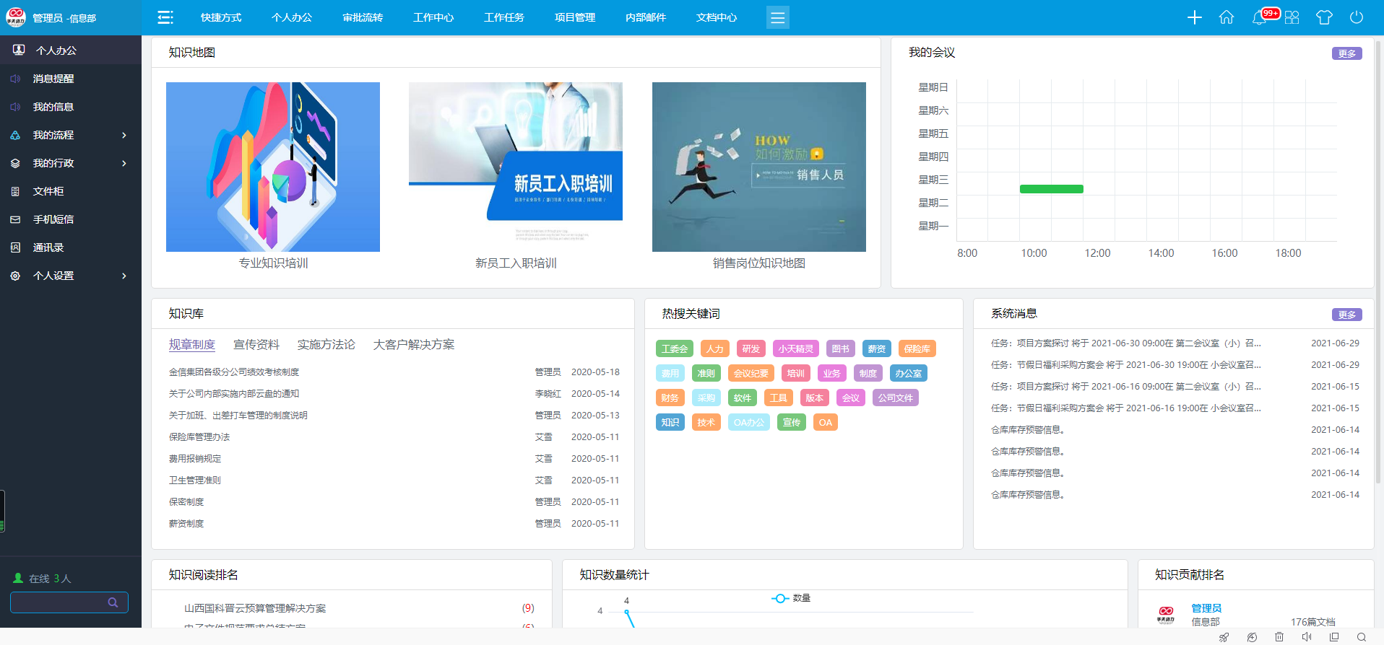The image size is (1384, 645).
Task: Switch to the 大客户解决方案 tab
Action: (413, 344)
